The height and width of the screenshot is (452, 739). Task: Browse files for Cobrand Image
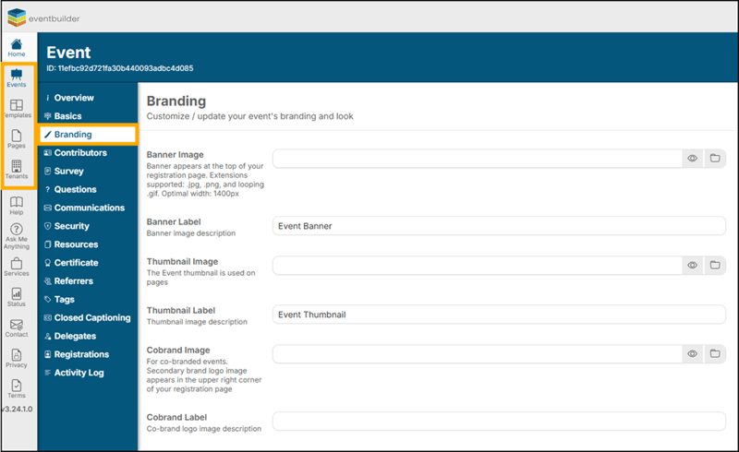point(715,353)
